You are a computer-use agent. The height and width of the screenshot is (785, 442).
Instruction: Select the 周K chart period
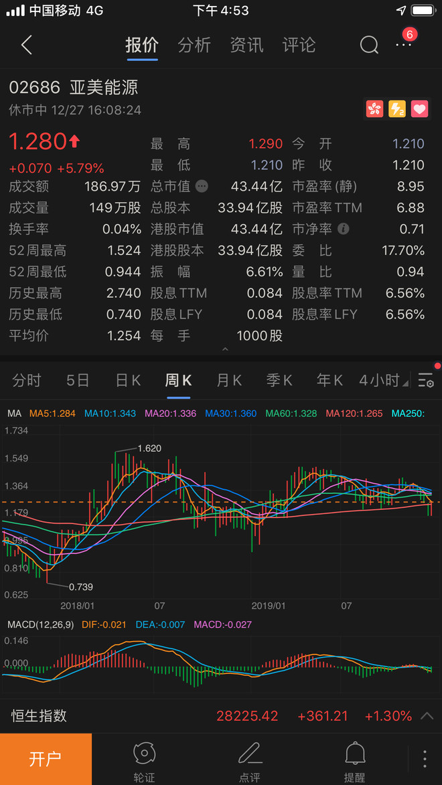(x=178, y=381)
